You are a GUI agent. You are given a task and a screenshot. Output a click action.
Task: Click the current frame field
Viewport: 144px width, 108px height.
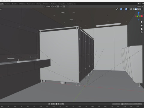116,104
